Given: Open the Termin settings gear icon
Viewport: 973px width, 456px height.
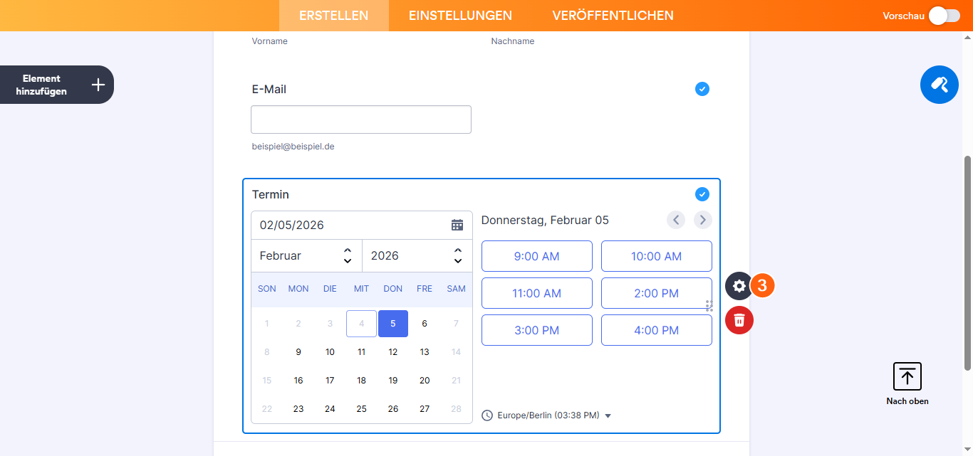Looking at the screenshot, I should click(739, 286).
